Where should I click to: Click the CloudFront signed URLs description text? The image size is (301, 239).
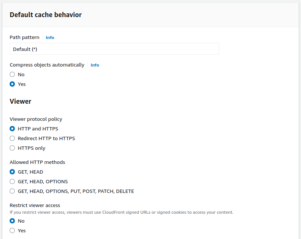point(122,212)
